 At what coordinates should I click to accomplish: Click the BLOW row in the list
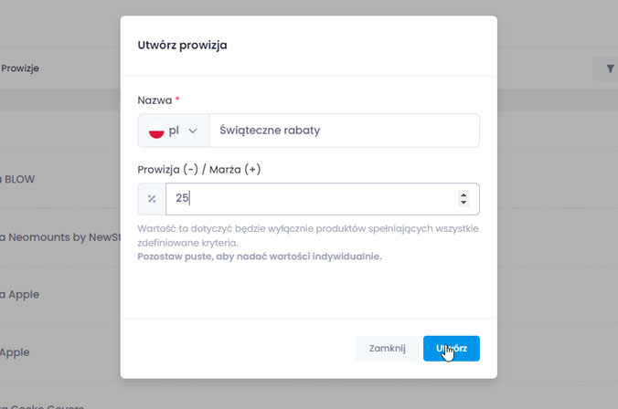pyautogui.click(x=20, y=179)
